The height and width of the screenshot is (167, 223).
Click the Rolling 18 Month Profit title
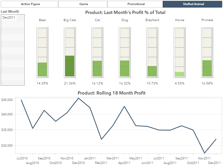click(x=111, y=93)
